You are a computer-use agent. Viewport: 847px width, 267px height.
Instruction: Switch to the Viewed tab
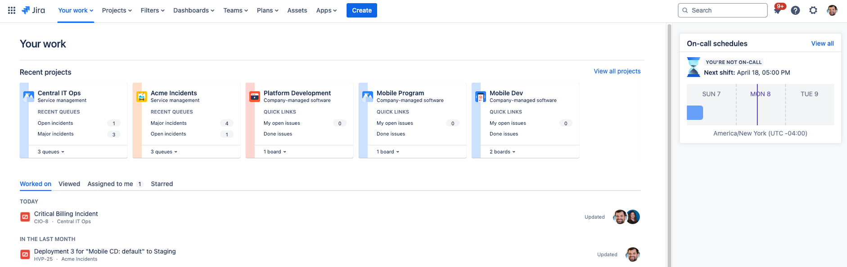[x=69, y=184]
